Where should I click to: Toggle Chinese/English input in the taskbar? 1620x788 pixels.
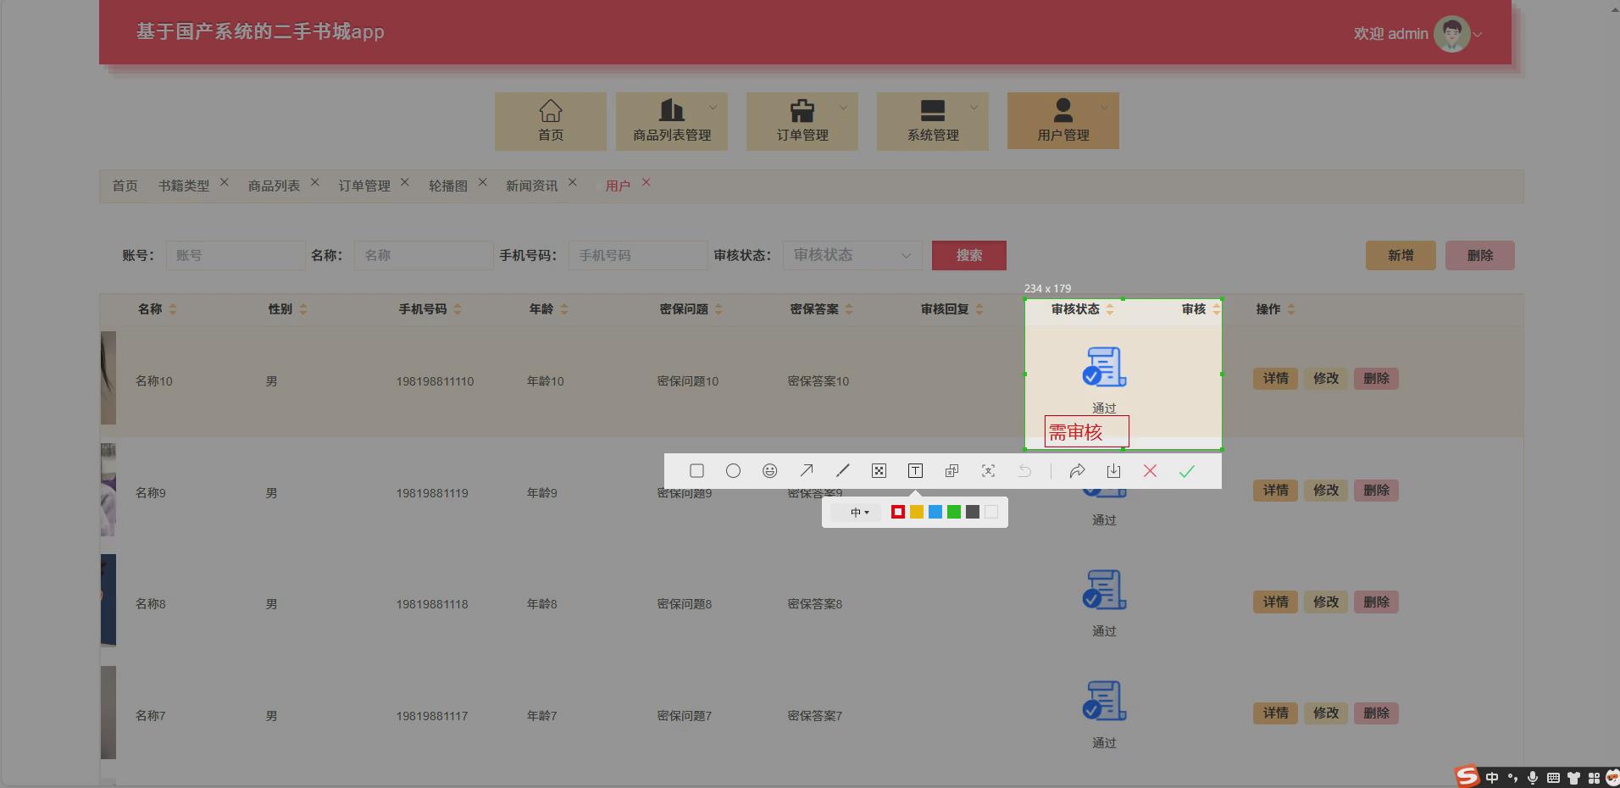tap(1490, 777)
